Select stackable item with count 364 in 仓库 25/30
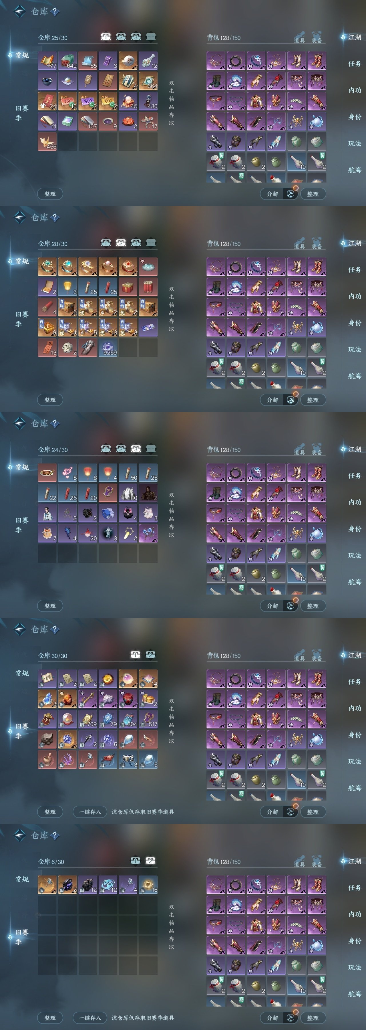 click(148, 80)
